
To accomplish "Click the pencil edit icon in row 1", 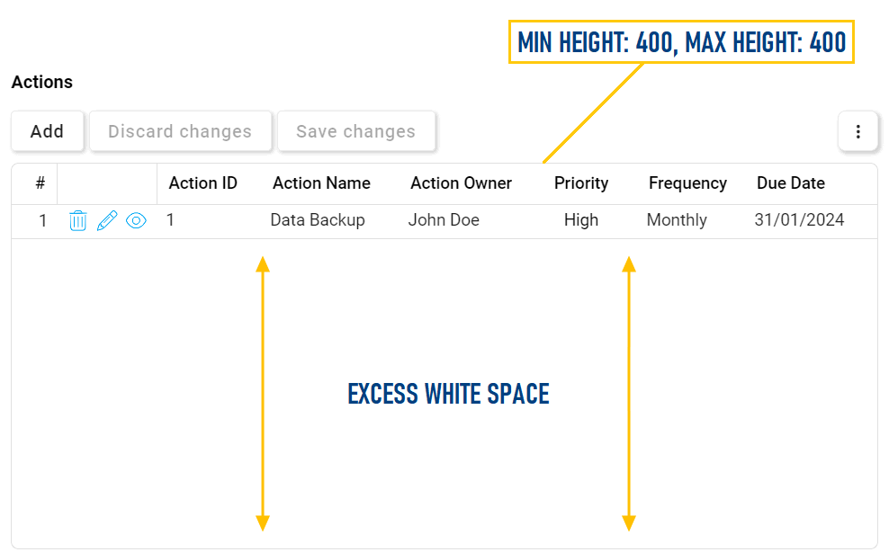I will click(107, 220).
